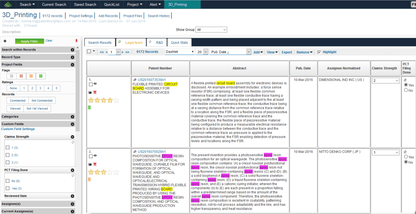Filter by the green flag swatch
416x214 pixels.
pos(41,76)
